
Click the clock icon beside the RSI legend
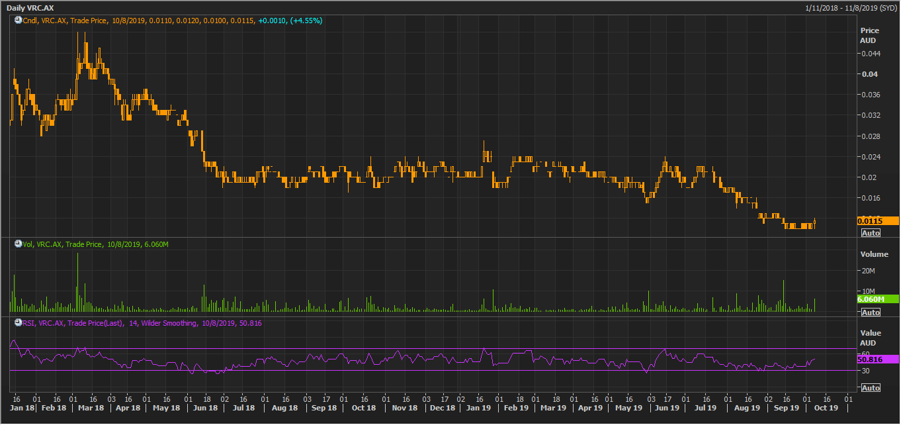[x=19, y=323]
